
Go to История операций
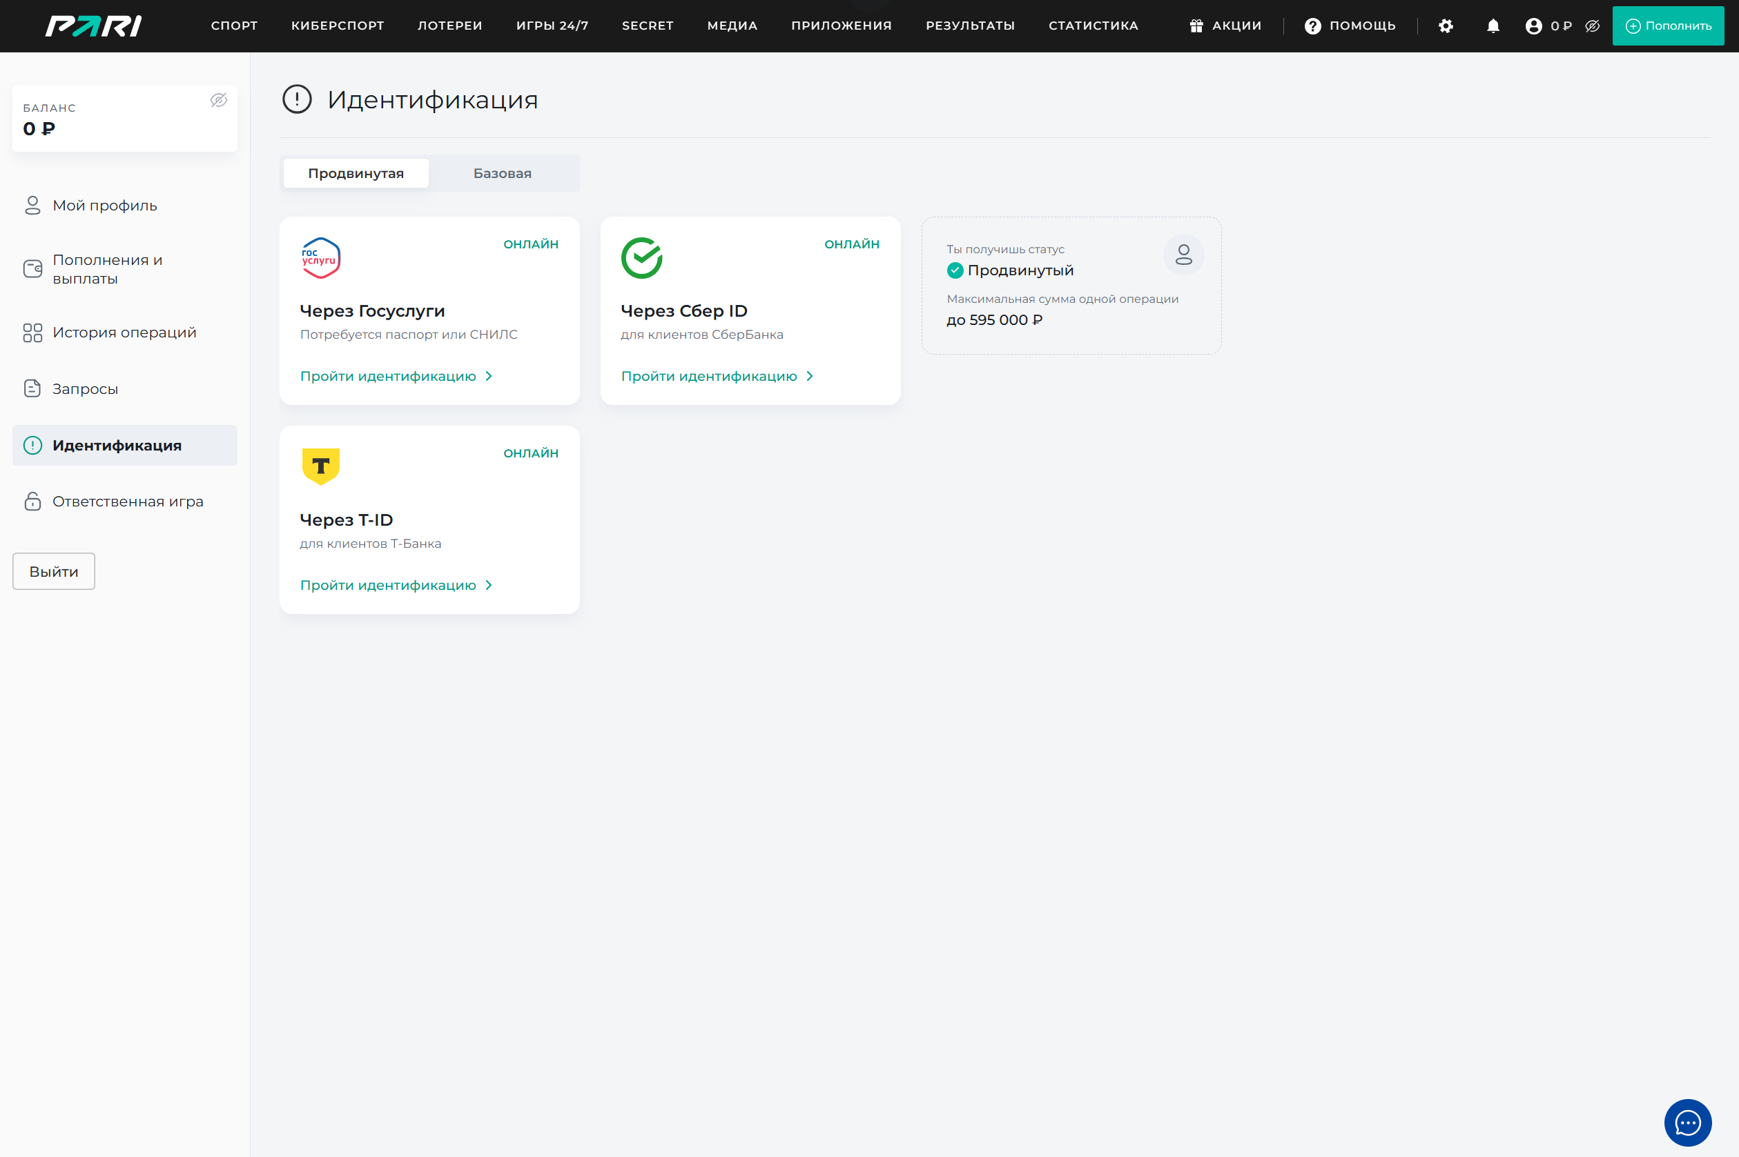tap(125, 333)
